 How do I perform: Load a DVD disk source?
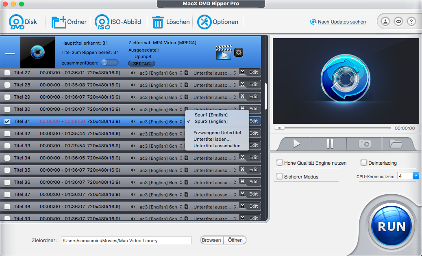pyautogui.click(x=23, y=22)
